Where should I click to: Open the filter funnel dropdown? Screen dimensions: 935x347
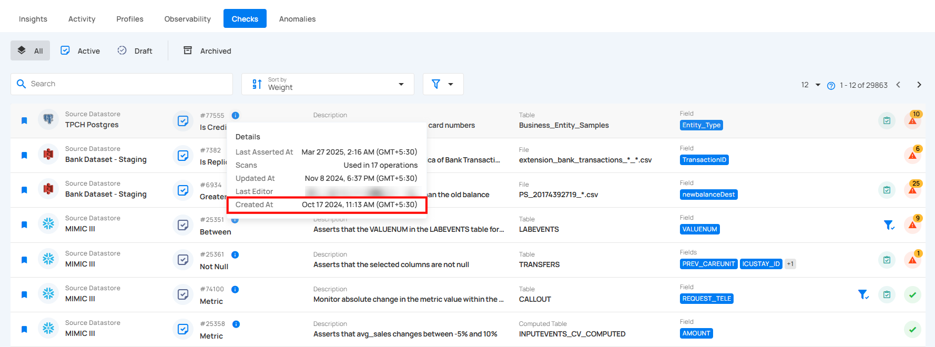click(x=443, y=84)
